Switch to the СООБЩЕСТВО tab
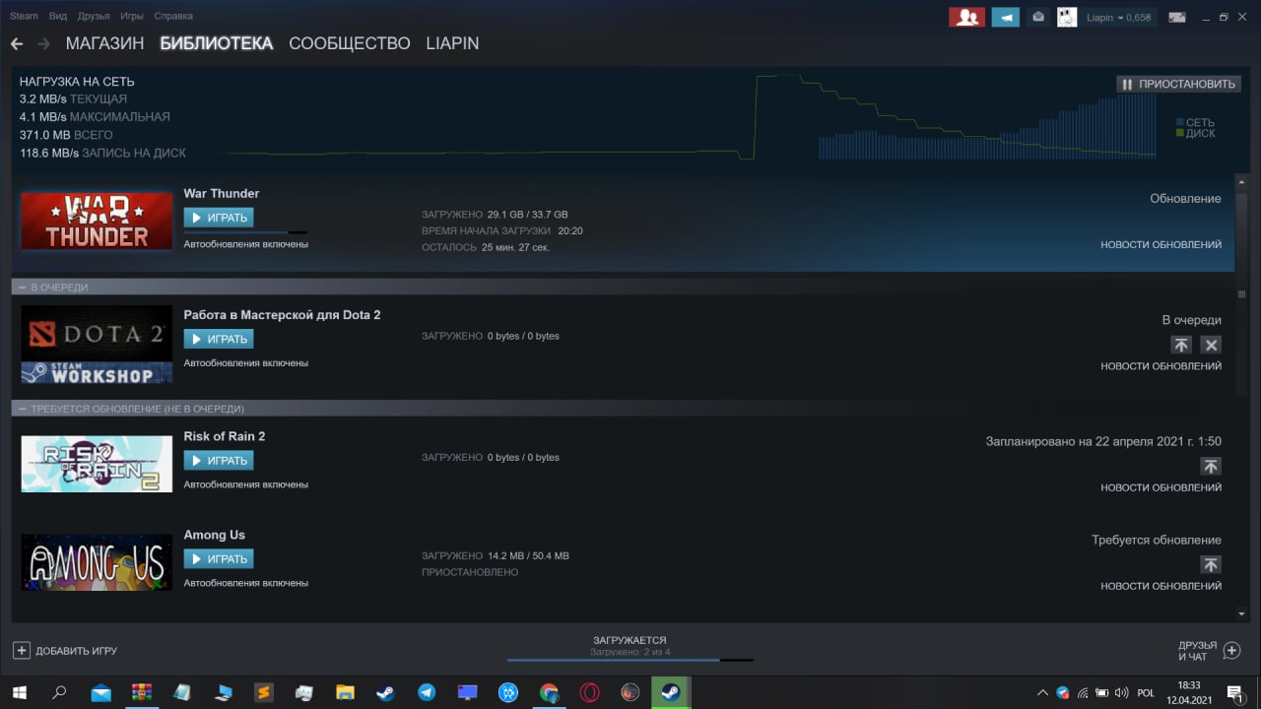 click(349, 43)
